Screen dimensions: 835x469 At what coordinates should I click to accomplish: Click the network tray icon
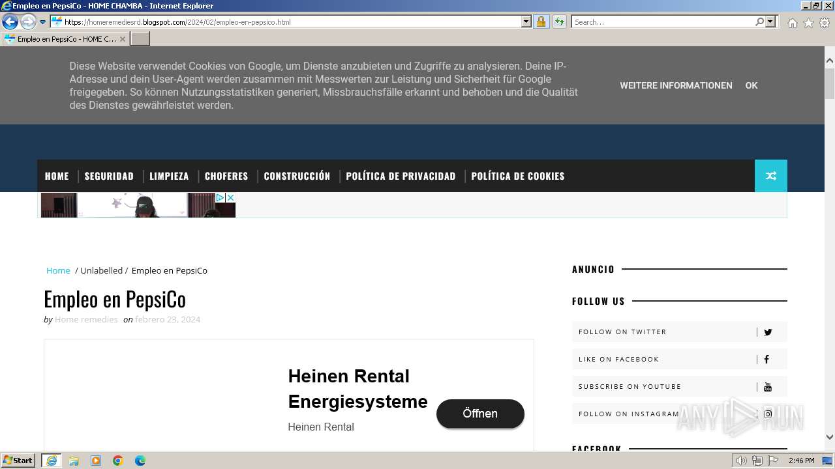point(757,461)
